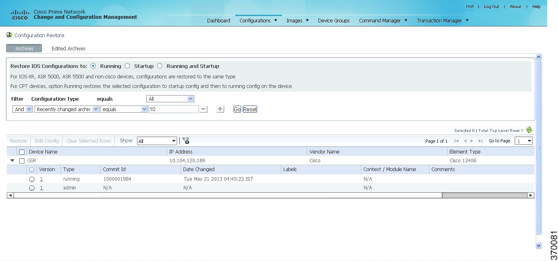Click the Go filter button
The width and height of the screenshot is (558, 261).
(x=237, y=109)
